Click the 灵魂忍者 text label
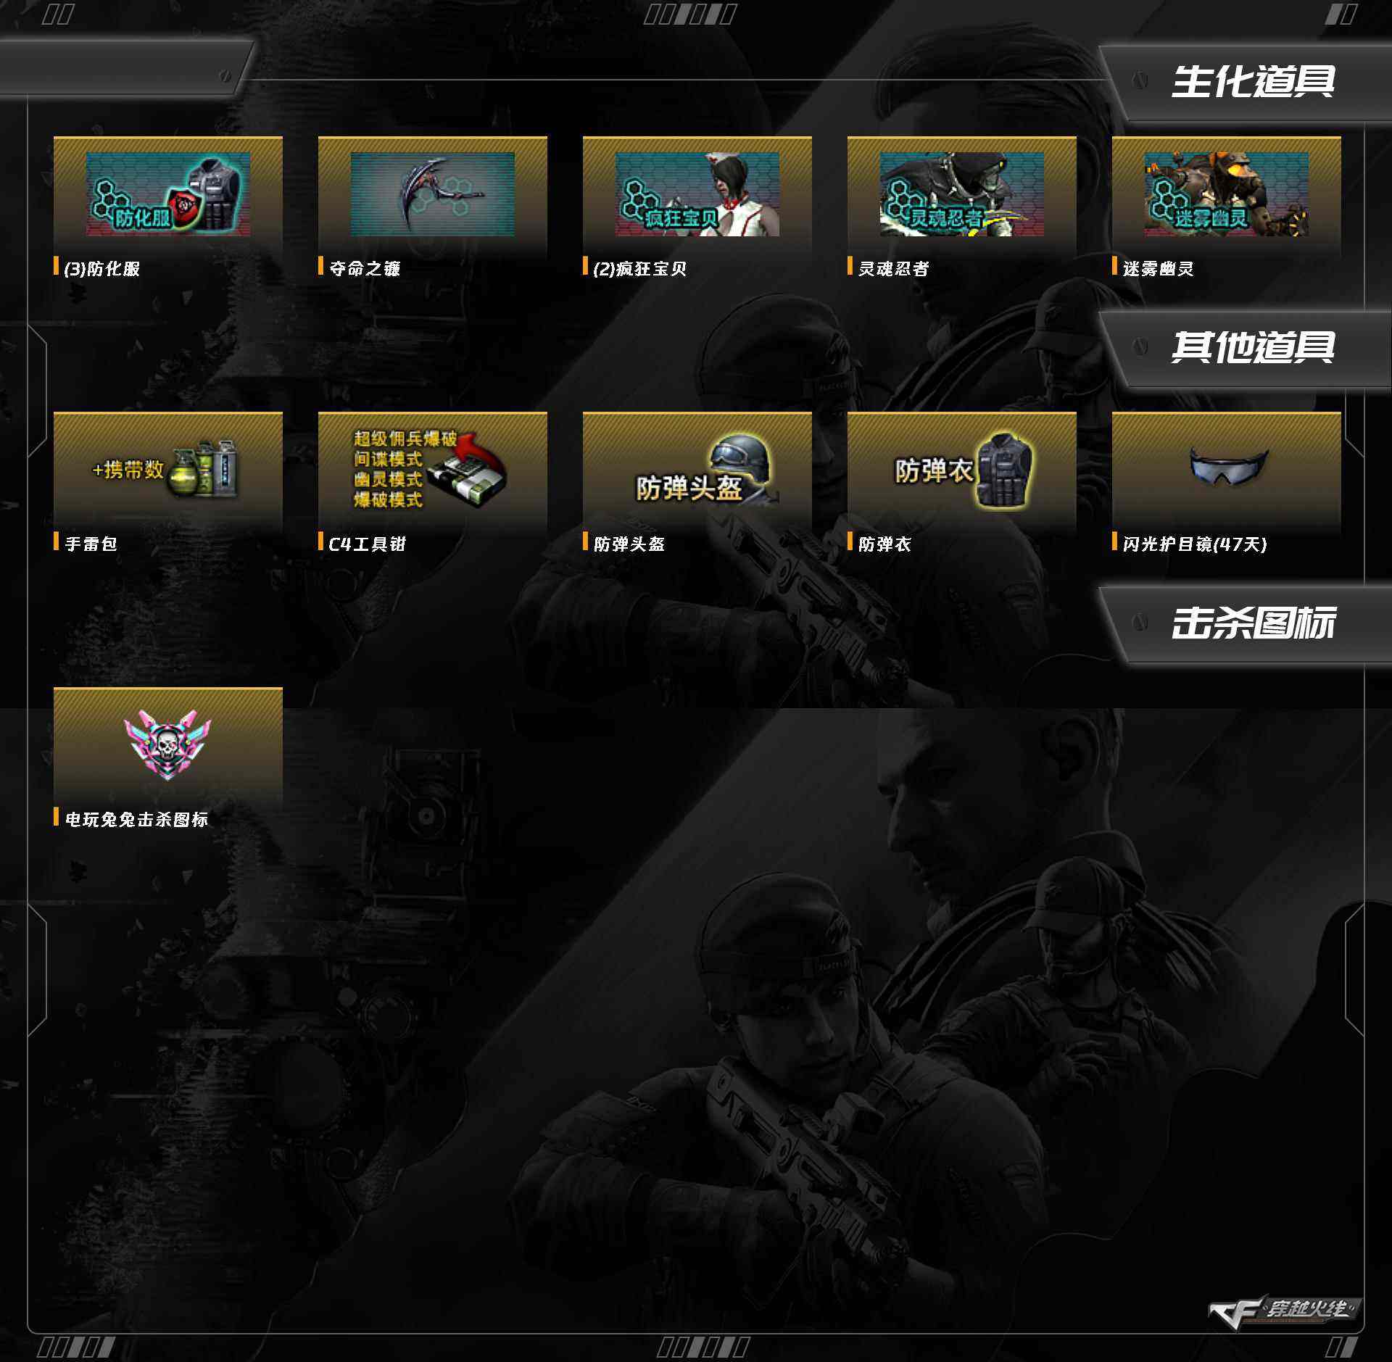This screenshot has width=1392, height=1362. coord(894,269)
